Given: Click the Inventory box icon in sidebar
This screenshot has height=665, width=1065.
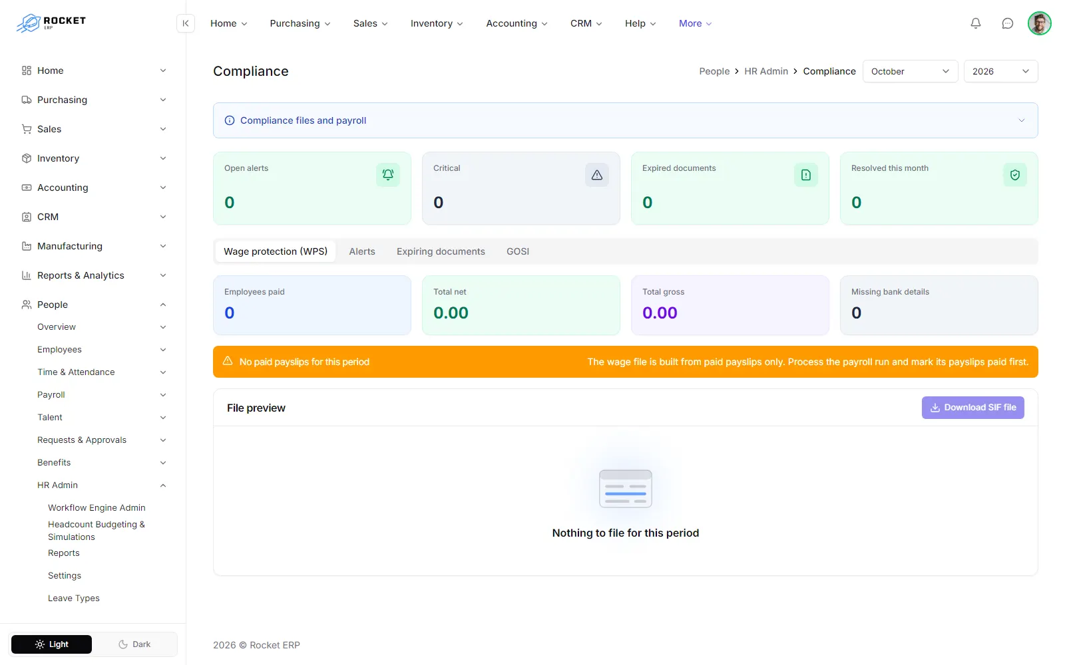Looking at the screenshot, I should point(27,158).
